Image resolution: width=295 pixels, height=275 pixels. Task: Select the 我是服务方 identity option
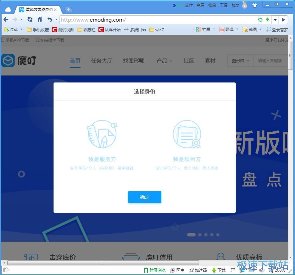coord(102,159)
